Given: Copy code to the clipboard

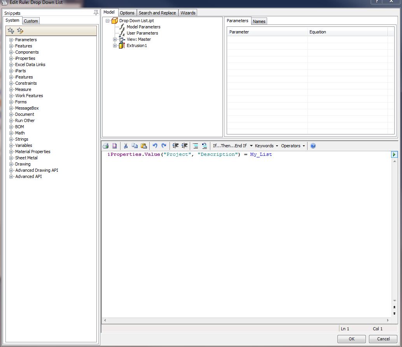Looking at the screenshot, I should (135, 146).
